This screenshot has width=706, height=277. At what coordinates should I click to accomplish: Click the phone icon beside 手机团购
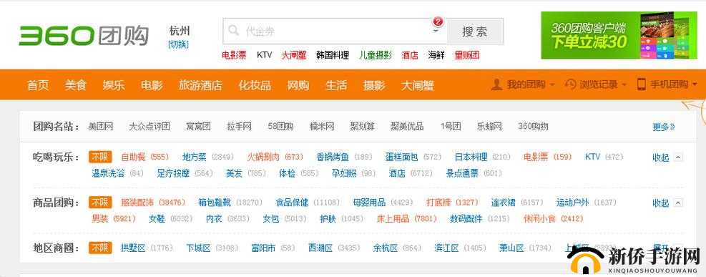(641, 84)
